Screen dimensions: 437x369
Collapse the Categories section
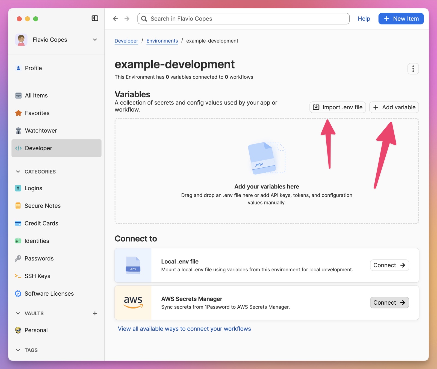point(18,172)
